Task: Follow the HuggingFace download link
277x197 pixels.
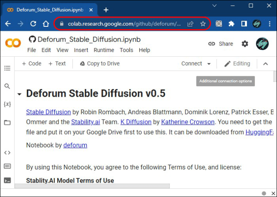Action: point(259,132)
